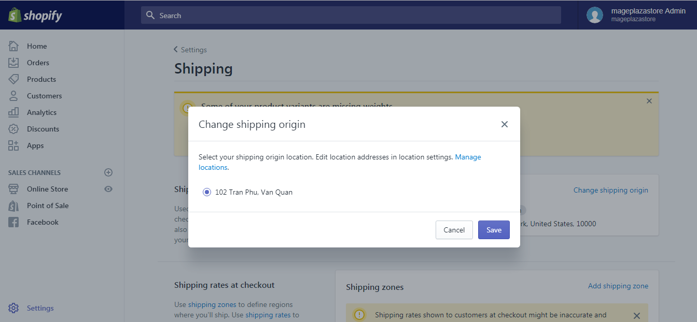Add a sales channel with plus icon

[108, 172]
